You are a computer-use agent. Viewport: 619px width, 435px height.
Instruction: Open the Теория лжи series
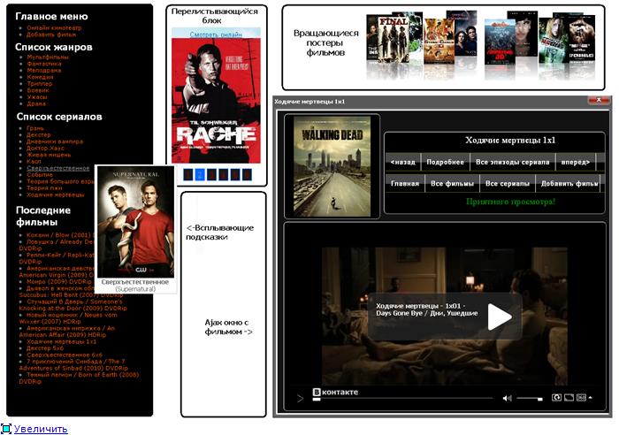(44, 188)
